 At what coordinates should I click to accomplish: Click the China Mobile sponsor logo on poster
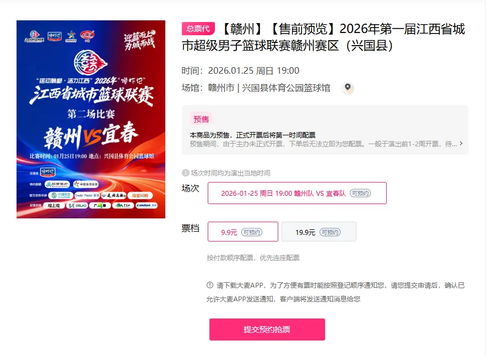point(61,195)
